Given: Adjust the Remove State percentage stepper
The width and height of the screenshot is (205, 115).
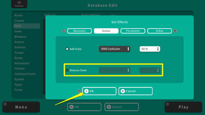Looking at the screenshot, I should click(150, 70).
